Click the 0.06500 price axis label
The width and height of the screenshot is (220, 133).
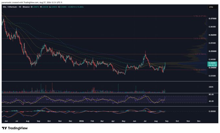(212, 26)
